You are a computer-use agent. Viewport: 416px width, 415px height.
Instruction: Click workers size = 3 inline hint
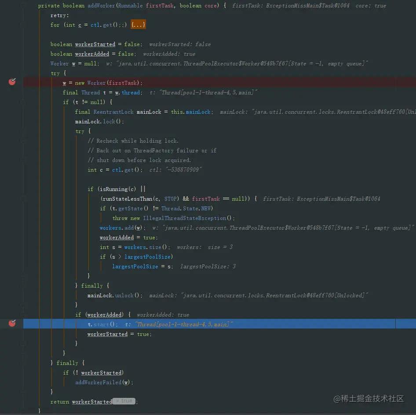click(x=205, y=247)
